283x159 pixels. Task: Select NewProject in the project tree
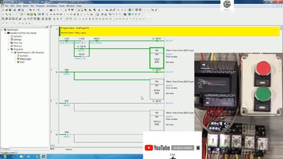[13, 30]
